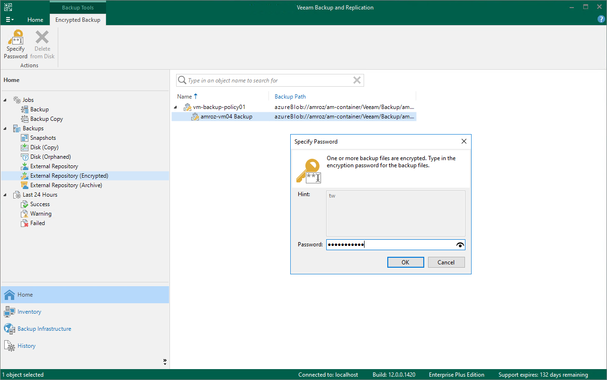Click the History gear icon
The height and width of the screenshot is (380, 607).
(9, 346)
